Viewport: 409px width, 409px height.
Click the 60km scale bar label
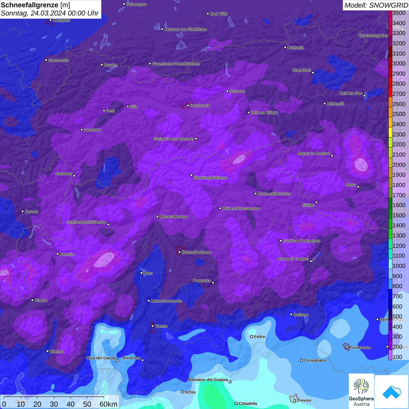pyautogui.click(x=108, y=404)
